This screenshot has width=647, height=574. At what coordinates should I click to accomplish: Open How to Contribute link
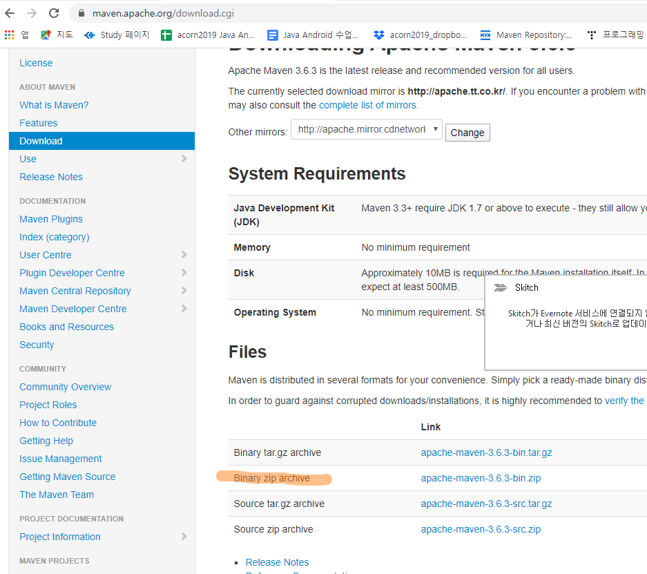[58, 423]
